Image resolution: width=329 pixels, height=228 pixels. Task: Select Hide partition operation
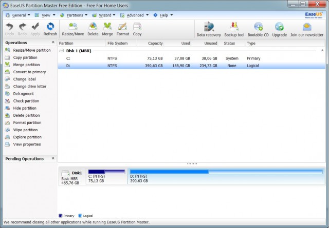coord(21,108)
